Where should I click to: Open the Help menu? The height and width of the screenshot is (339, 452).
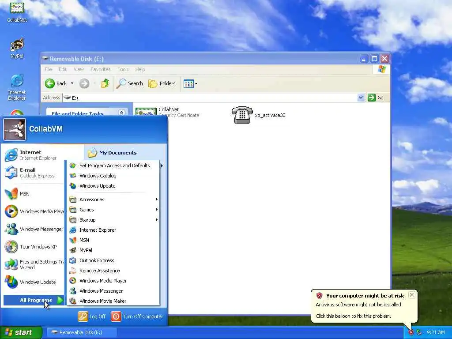pos(140,69)
